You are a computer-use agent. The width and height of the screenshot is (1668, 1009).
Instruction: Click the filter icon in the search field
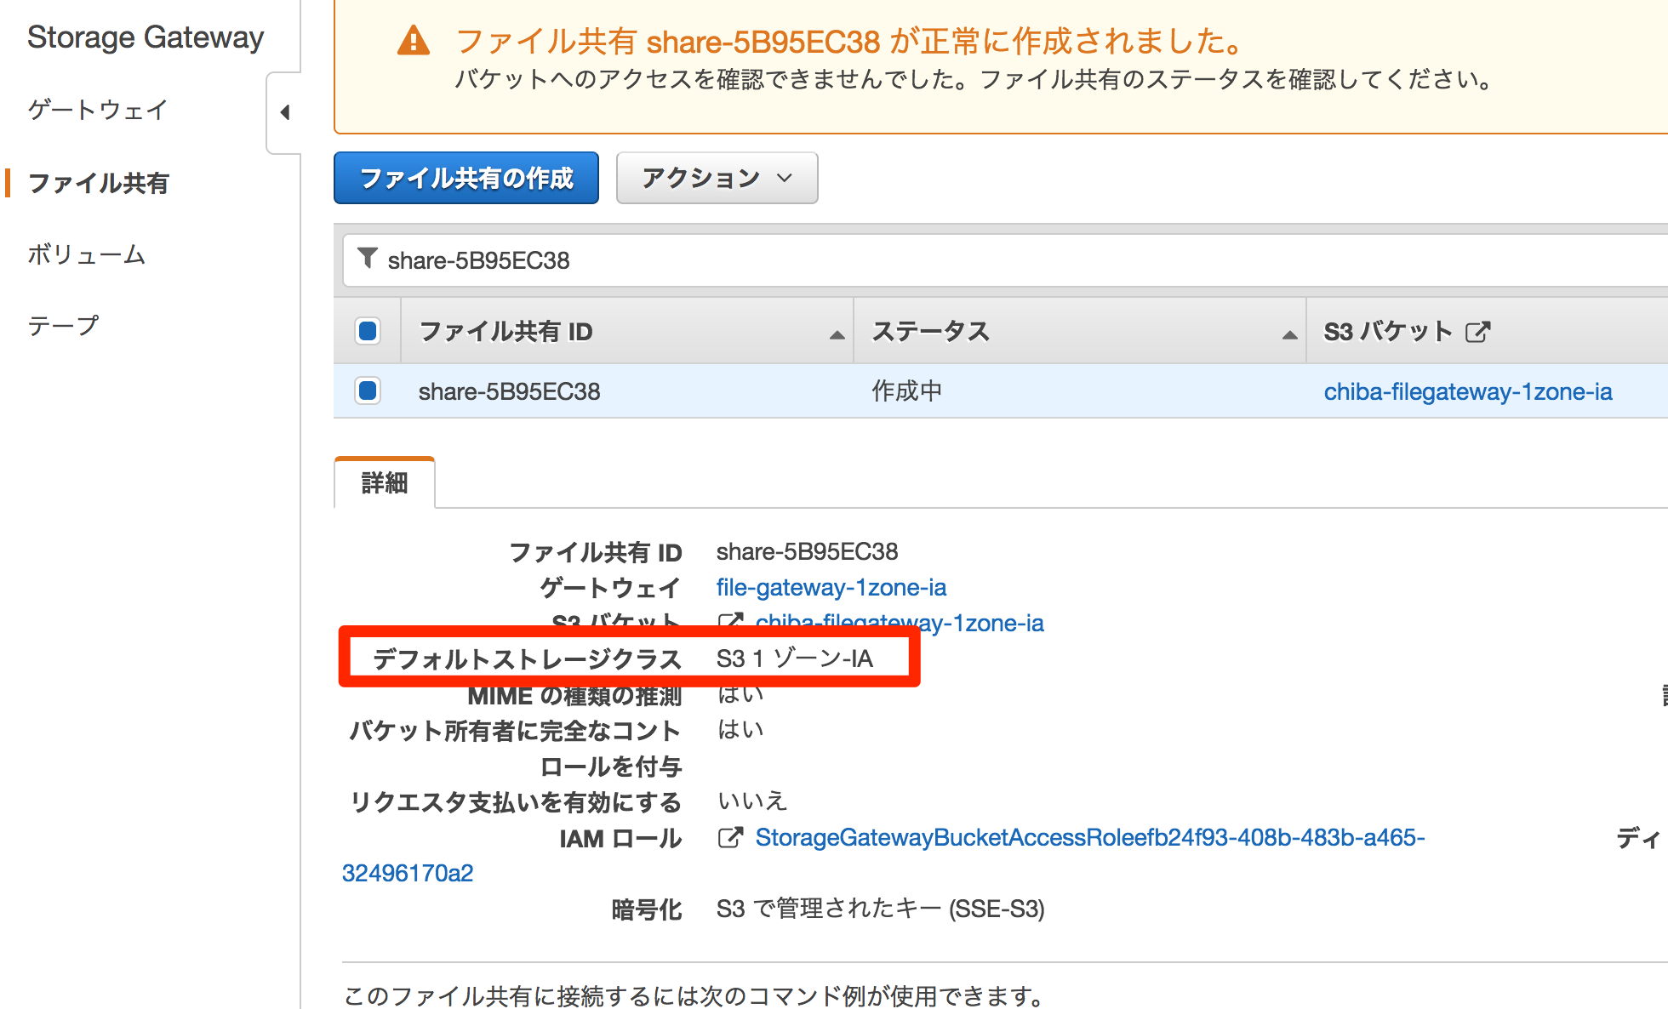(366, 259)
